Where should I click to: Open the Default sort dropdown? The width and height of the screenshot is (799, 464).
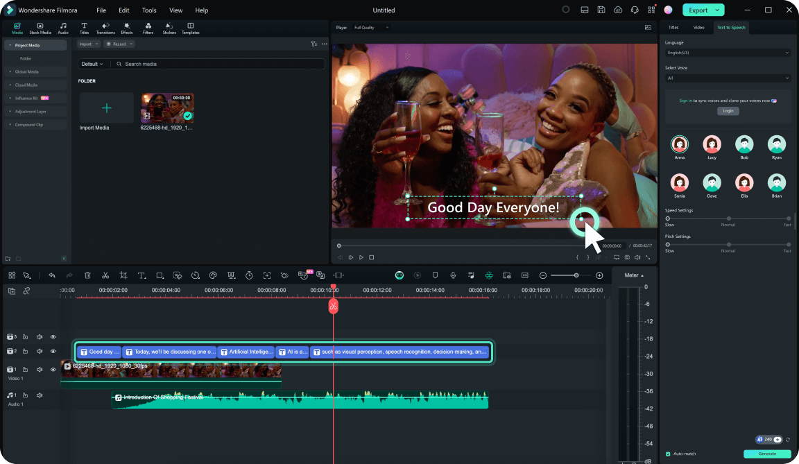[x=92, y=65]
